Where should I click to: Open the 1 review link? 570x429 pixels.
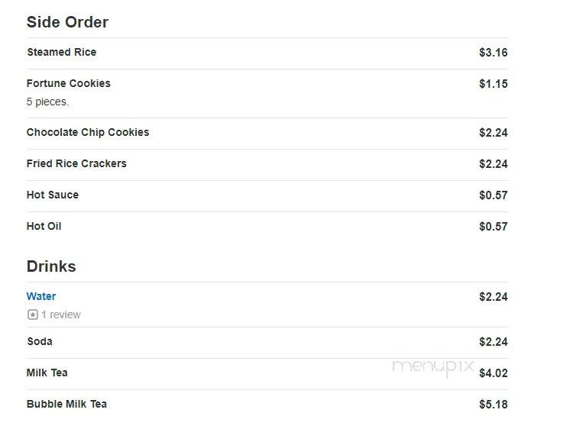(61, 314)
